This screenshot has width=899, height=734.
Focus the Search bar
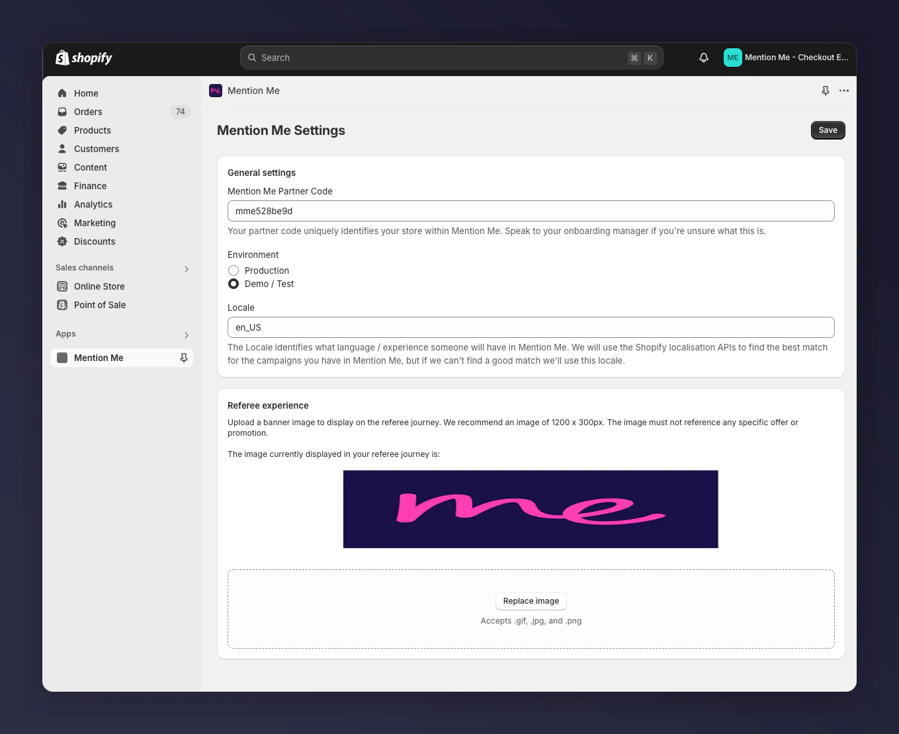(451, 58)
